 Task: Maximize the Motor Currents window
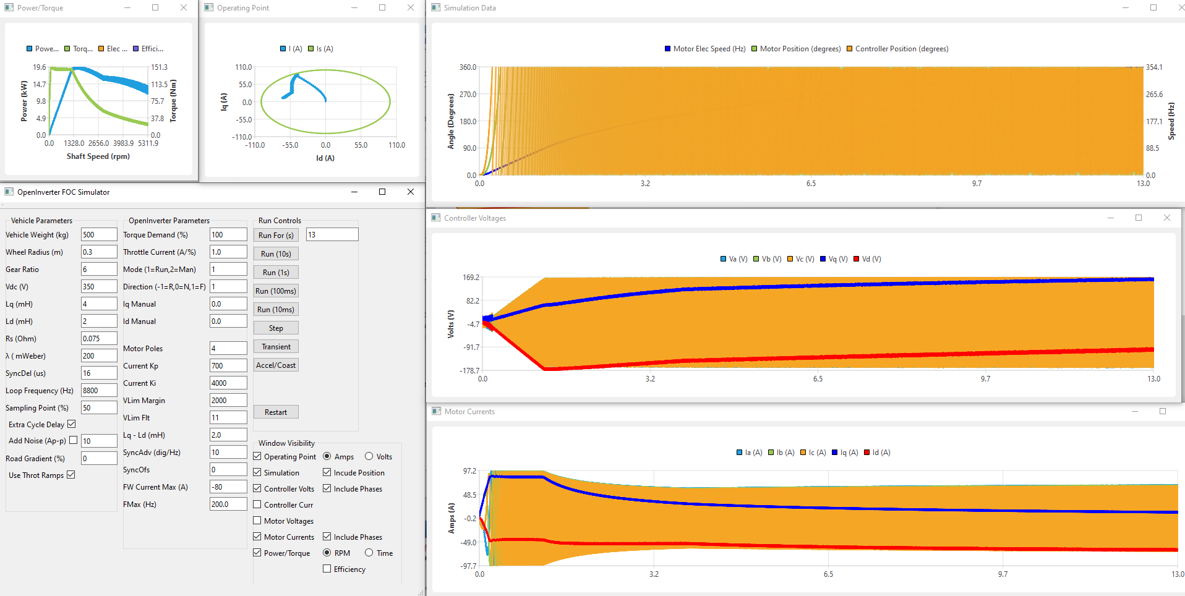pyautogui.click(x=1162, y=411)
